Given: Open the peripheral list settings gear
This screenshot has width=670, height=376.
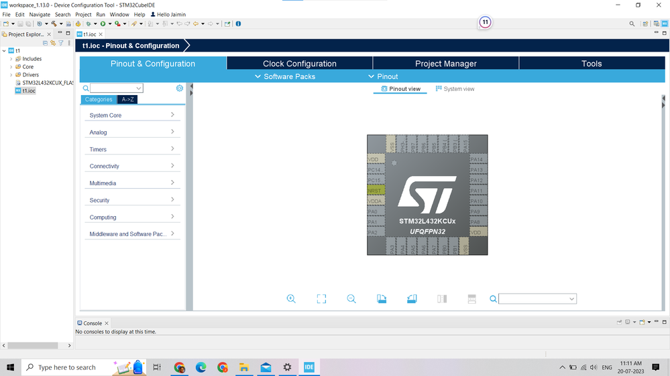Looking at the screenshot, I should [x=180, y=88].
